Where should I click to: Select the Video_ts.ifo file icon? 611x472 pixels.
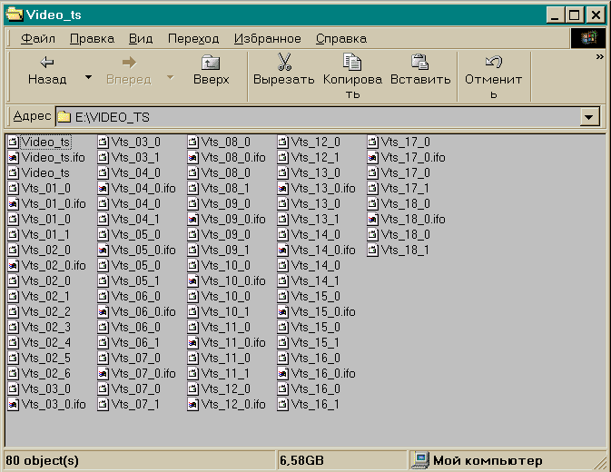13,158
